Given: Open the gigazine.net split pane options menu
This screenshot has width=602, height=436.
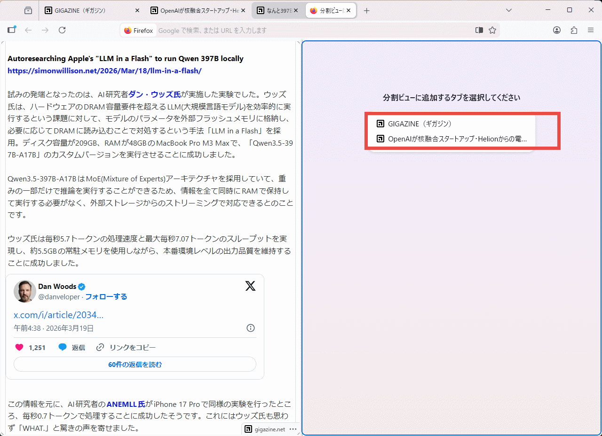Looking at the screenshot, I should 293,429.
